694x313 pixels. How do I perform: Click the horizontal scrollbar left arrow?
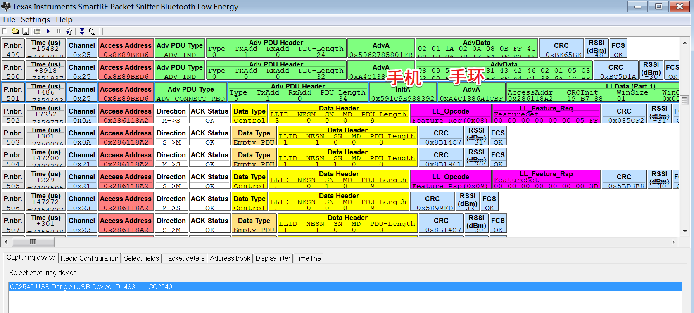[x=6, y=242]
